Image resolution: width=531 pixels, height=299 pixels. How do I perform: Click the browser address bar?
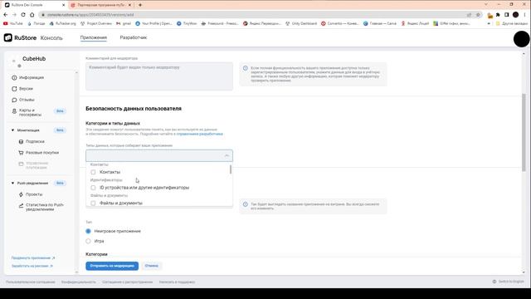pos(254,15)
